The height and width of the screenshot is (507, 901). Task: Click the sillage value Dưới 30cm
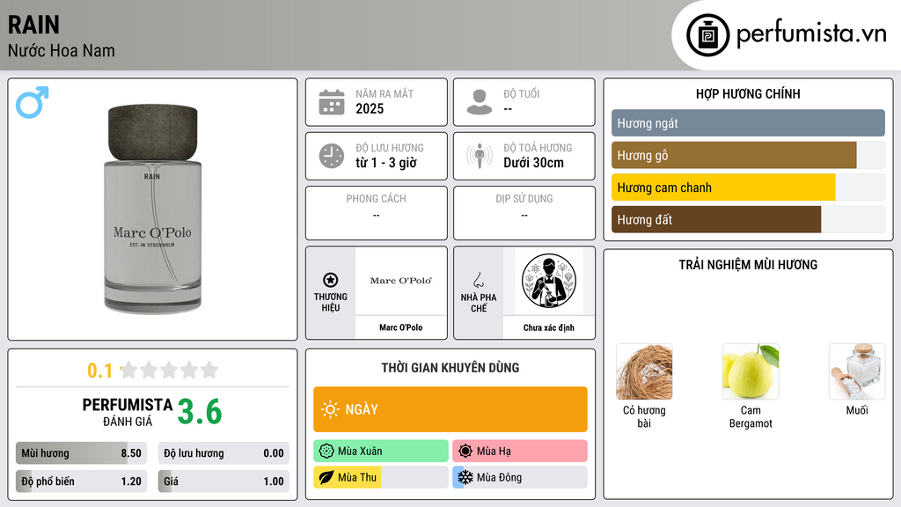[x=534, y=163]
